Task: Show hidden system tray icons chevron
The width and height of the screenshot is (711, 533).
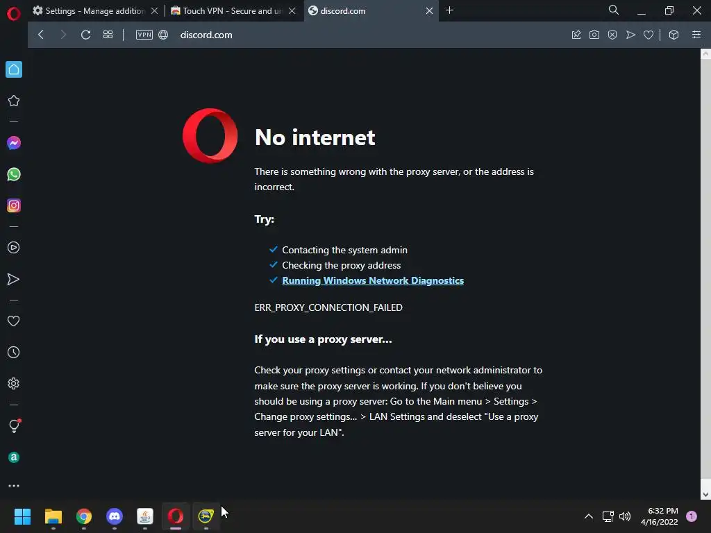Action: (x=589, y=516)
